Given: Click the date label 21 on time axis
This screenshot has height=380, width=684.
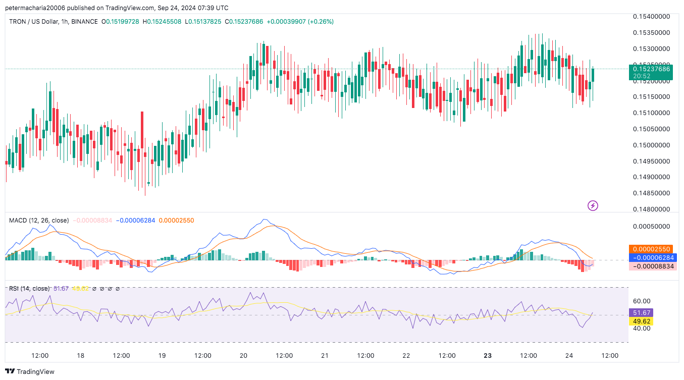Looking at the screenshot, I should (325, 356).
